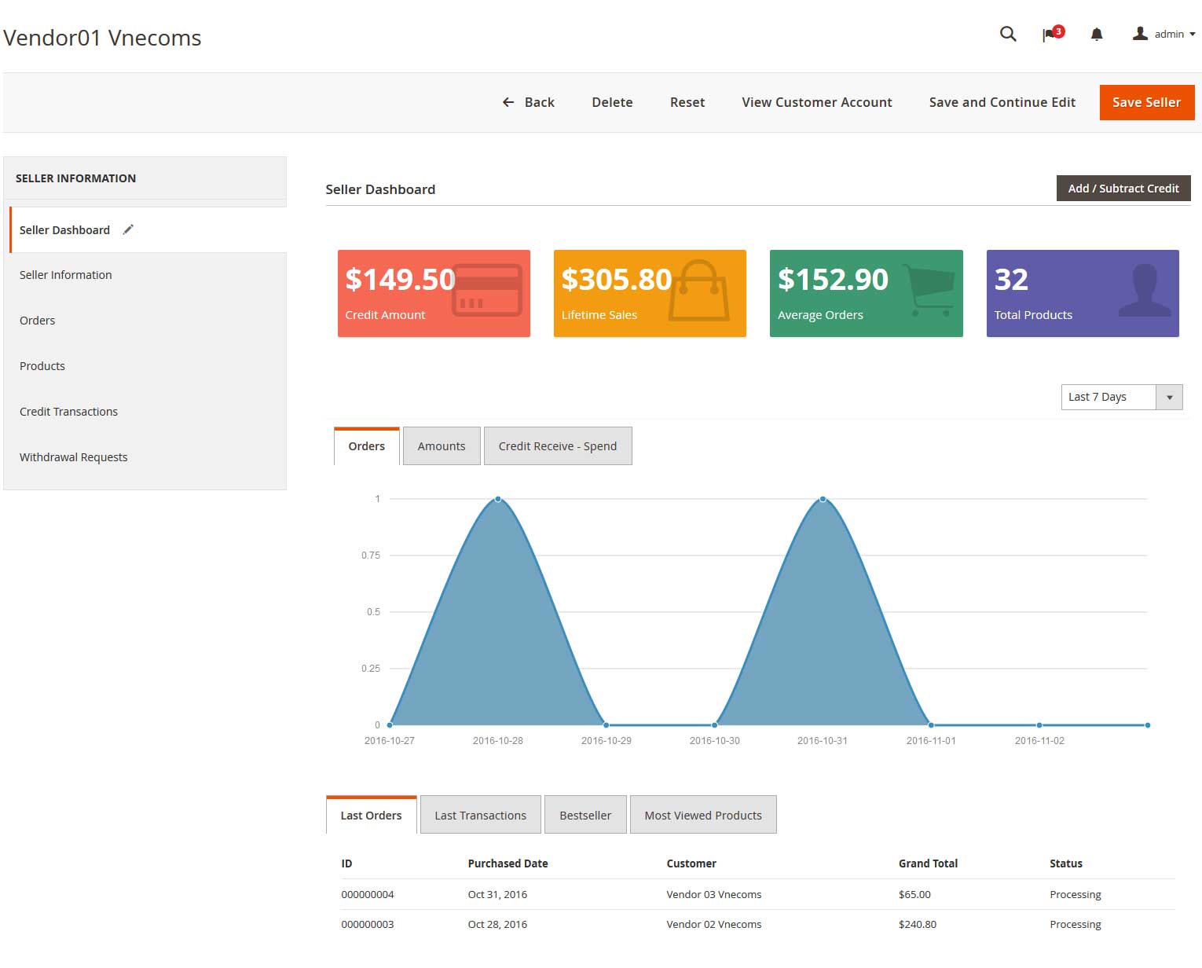Click the credit card icon on Credit Amount card
Image resolution: width=1202 pixels, height=968 pixels.
point(487,290)
